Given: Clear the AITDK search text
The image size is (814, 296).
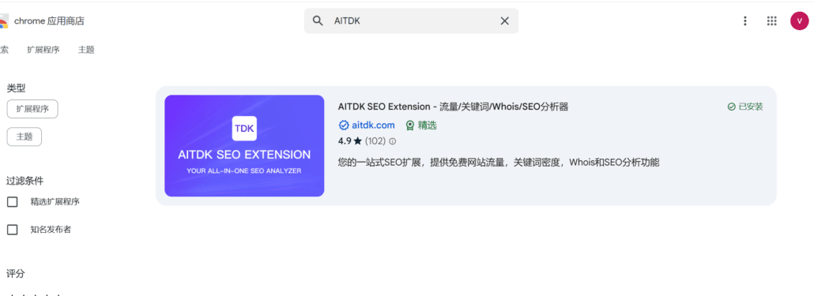Looking at the screenshot, I should click(x=504, y=21).
